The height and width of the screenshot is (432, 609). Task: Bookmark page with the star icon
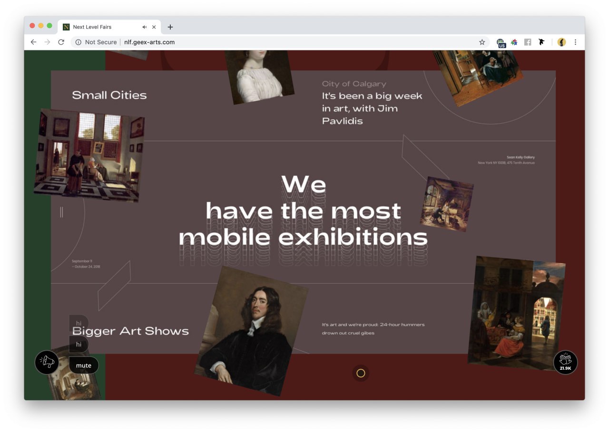[x=482, y=42]
